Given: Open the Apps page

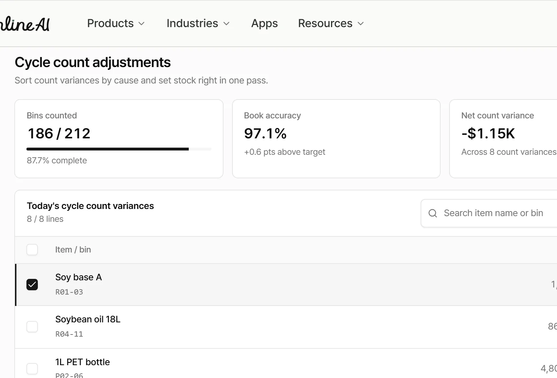Looking at the screenshot, I should click(265, 24).
